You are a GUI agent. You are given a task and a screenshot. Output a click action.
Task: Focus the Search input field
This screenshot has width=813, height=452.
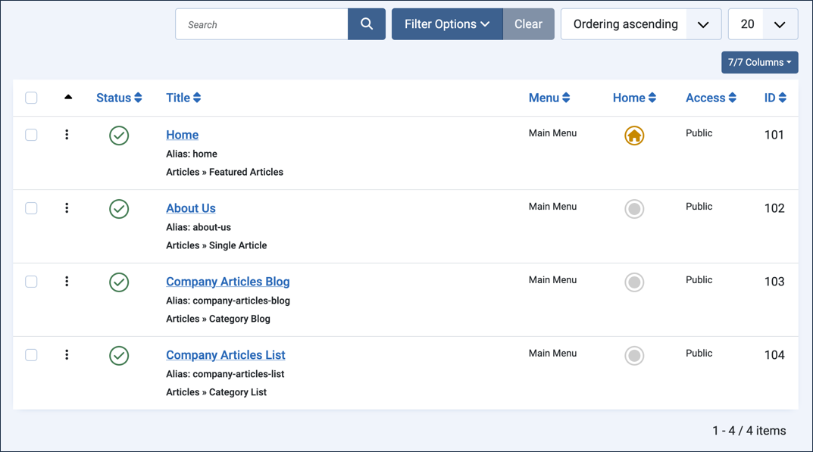pyautogui.click(x=262, y=23)
